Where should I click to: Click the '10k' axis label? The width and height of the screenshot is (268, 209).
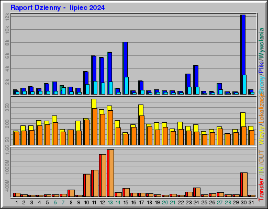pyautogui.click(x=7, y=30)
